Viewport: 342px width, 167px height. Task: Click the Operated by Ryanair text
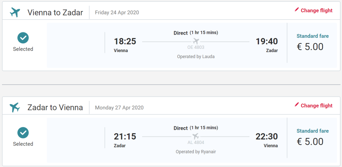tap(196, 152)
